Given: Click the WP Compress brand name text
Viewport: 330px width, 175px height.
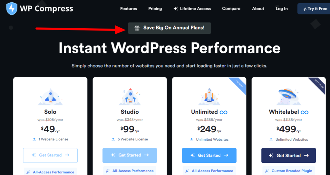Looking at the screenshot, I should (46, 9).
